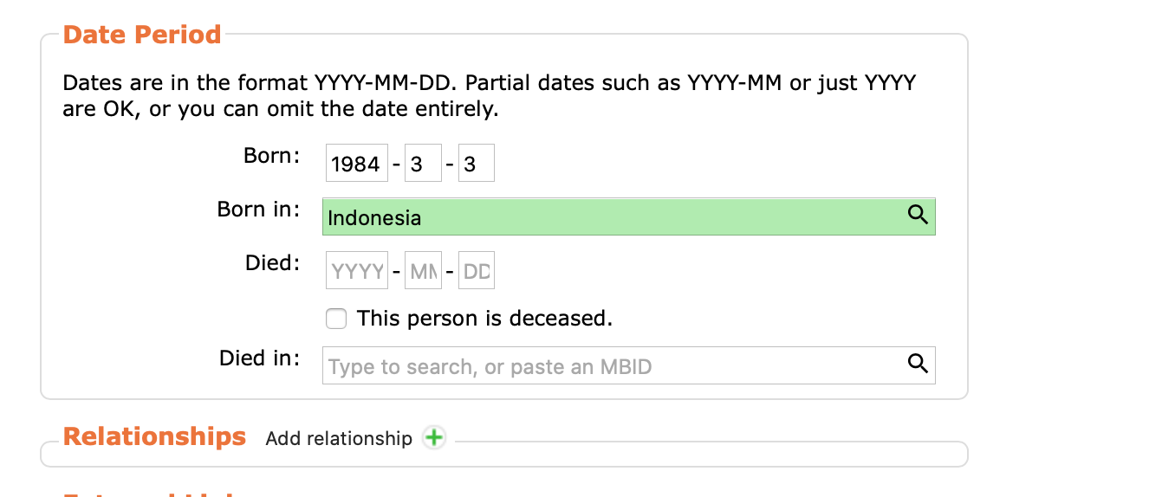Click the 'Born in:' label

258,210
